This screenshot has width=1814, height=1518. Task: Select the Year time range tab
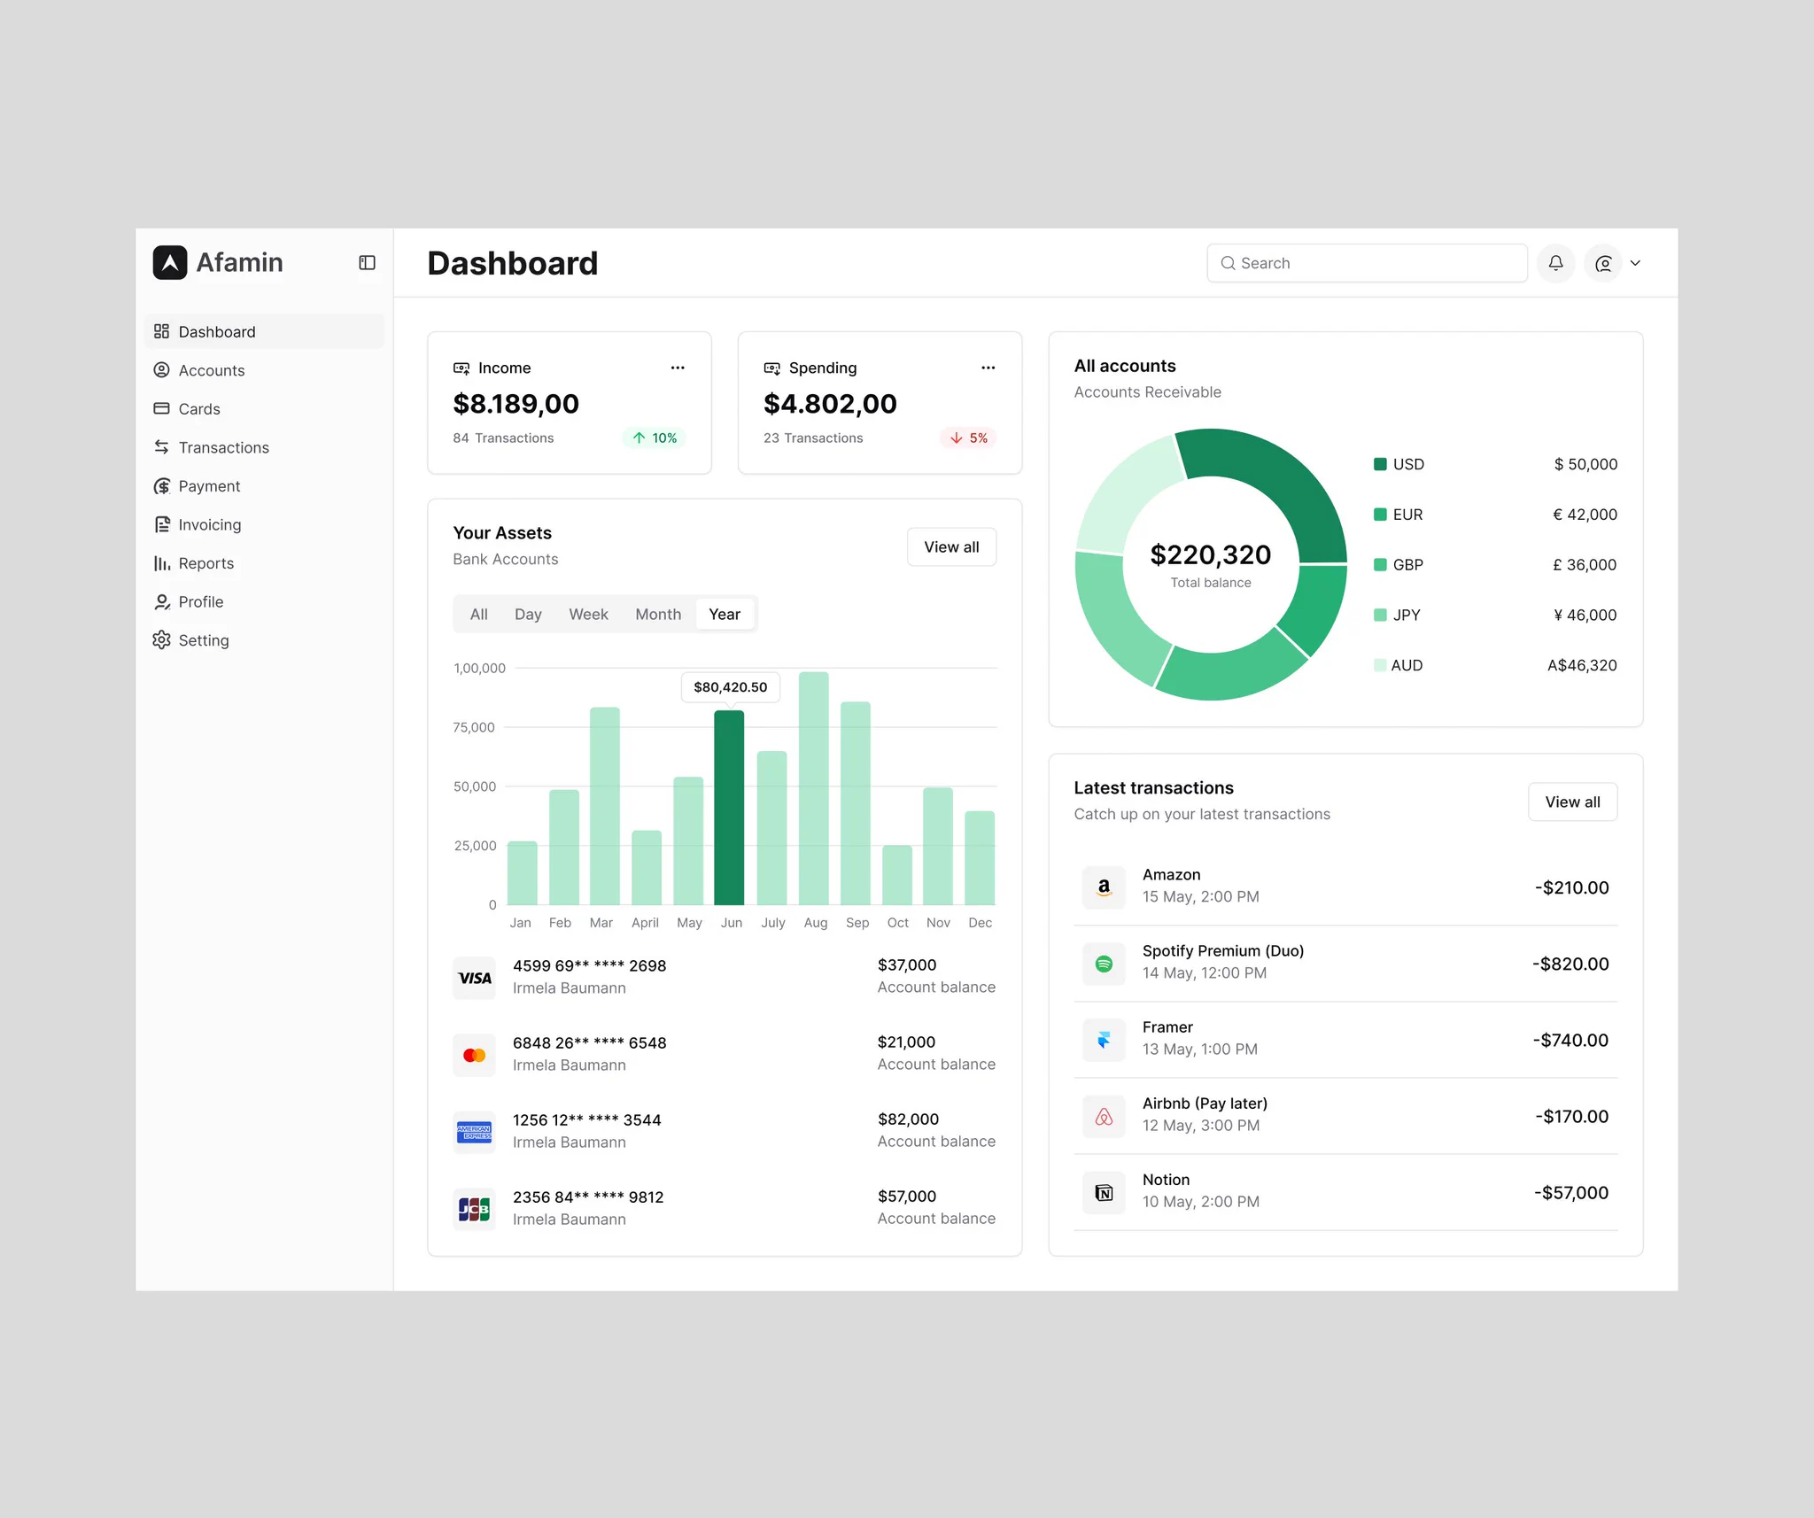click(x=725, y=614)
